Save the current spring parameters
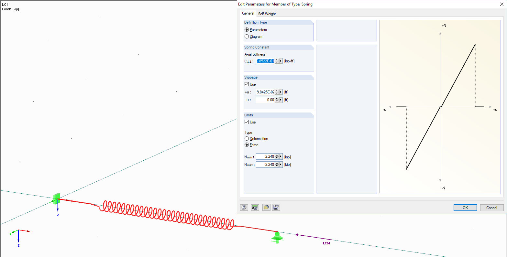507x257 pixels. tap(276, 207)
